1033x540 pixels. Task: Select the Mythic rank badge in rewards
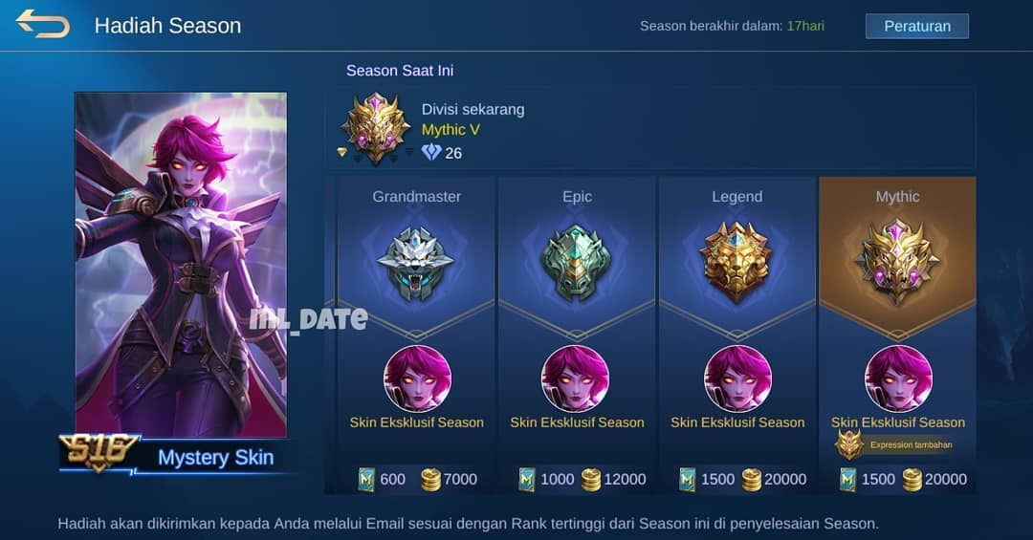coord(897,262)
